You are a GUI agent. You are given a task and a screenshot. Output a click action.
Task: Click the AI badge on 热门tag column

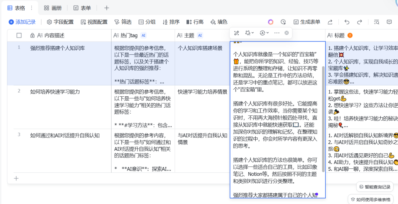(x=143, y=35)
